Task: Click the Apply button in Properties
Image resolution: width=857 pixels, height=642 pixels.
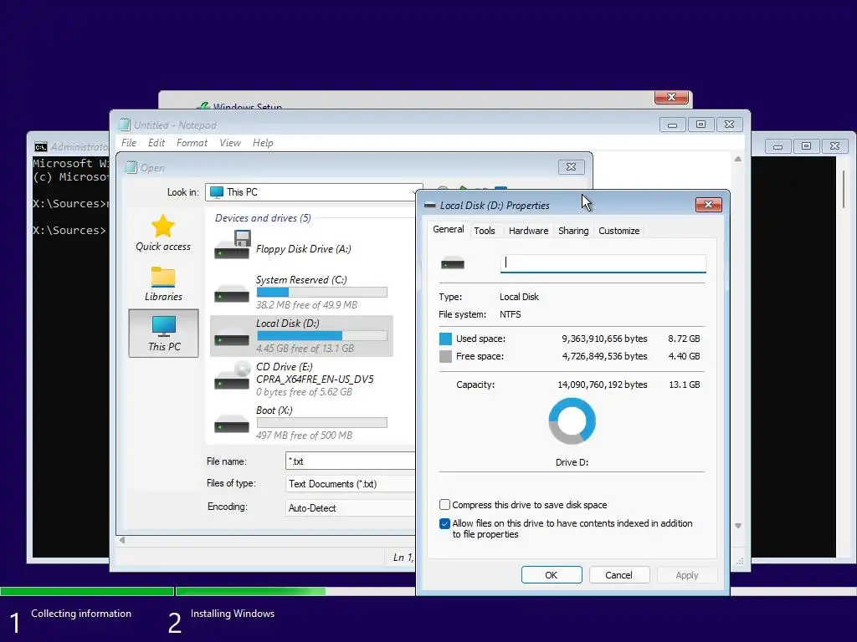Action: pos(687,575)
